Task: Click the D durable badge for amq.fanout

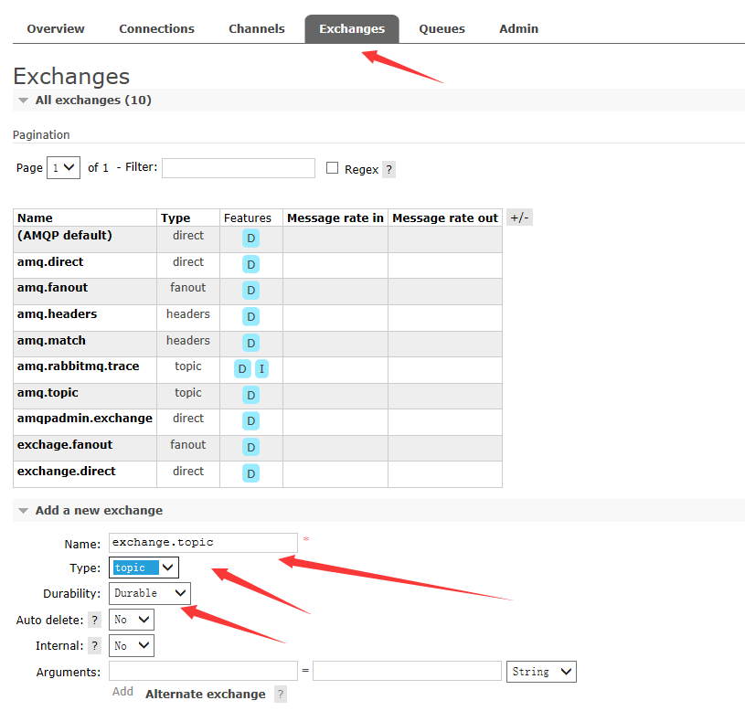Action: point(250,291)
